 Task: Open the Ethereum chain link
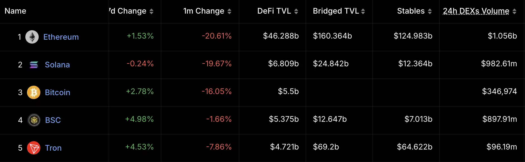61,37
